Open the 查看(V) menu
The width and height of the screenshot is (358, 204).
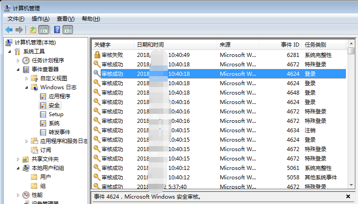(65, 18)
